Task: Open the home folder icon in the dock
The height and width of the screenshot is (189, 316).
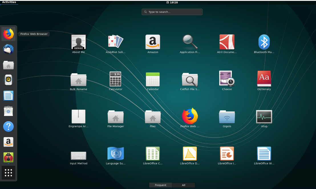Action: click(x=9, y=65)
